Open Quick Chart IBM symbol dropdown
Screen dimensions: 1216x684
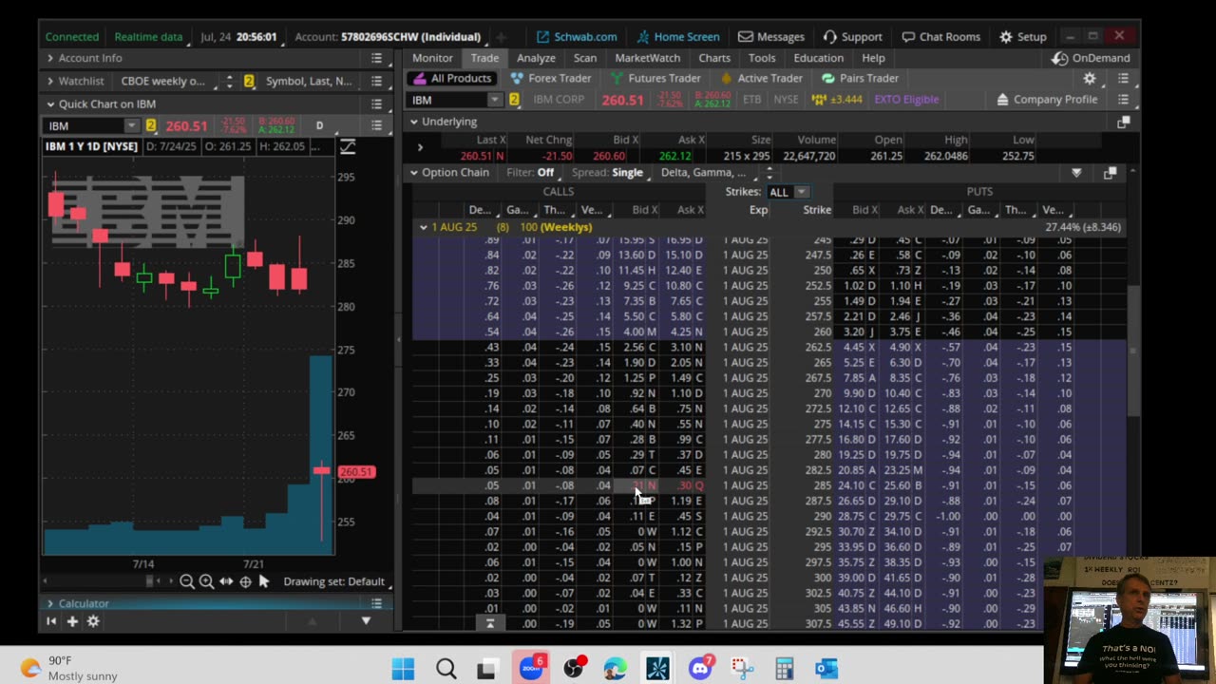tap(131, 125)
